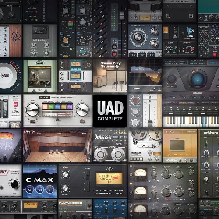The width and height of the screenshot is (219, 219).
Task: Click the Ratio button column on 1176LN
Action: click(x=88, y=181)
